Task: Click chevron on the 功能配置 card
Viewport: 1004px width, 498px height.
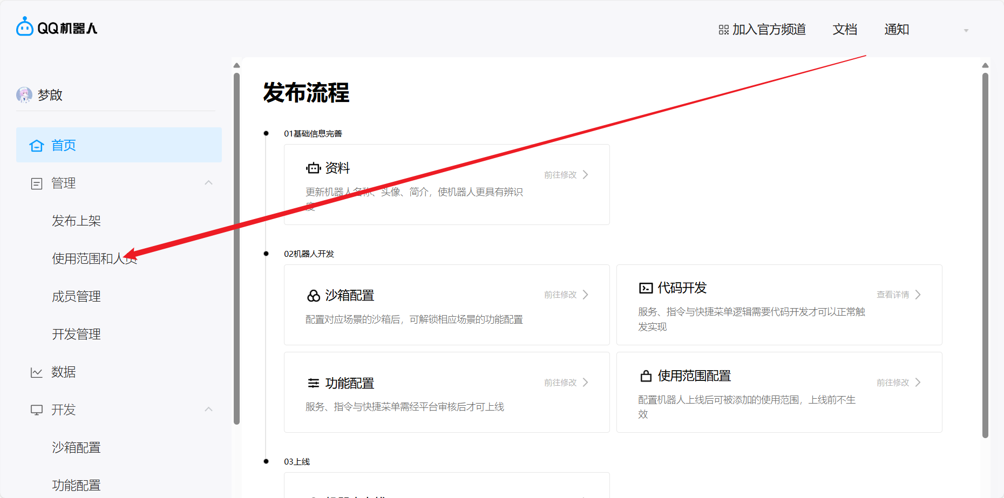Action: (x=586, y=383)
